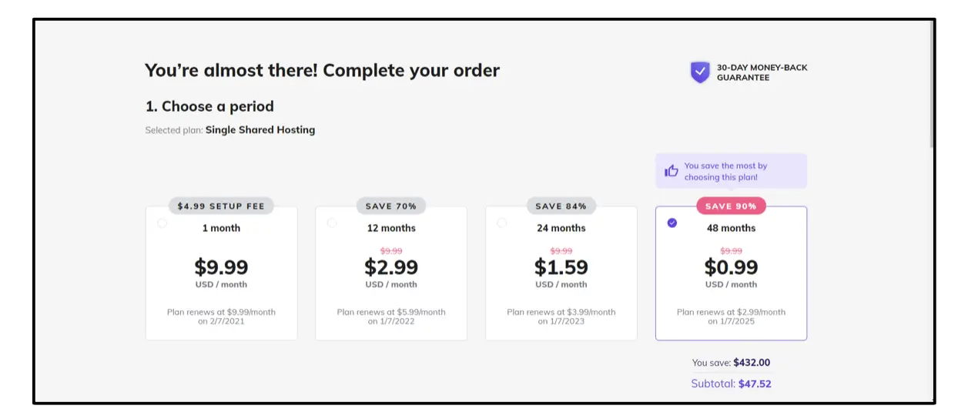Screen dimensions: 958x419
Task: Click the thumbs-up icon in the tip bubble
Action: 672,171
